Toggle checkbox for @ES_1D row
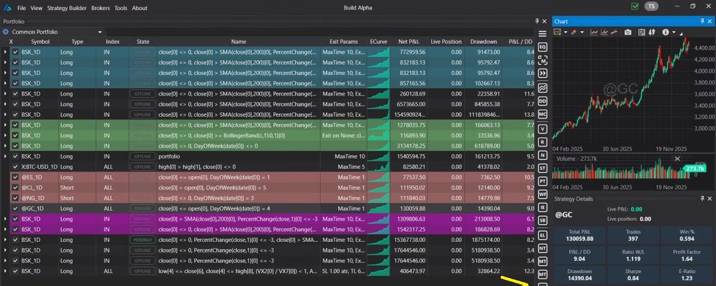Screen dimensions: 716x286 16,177
